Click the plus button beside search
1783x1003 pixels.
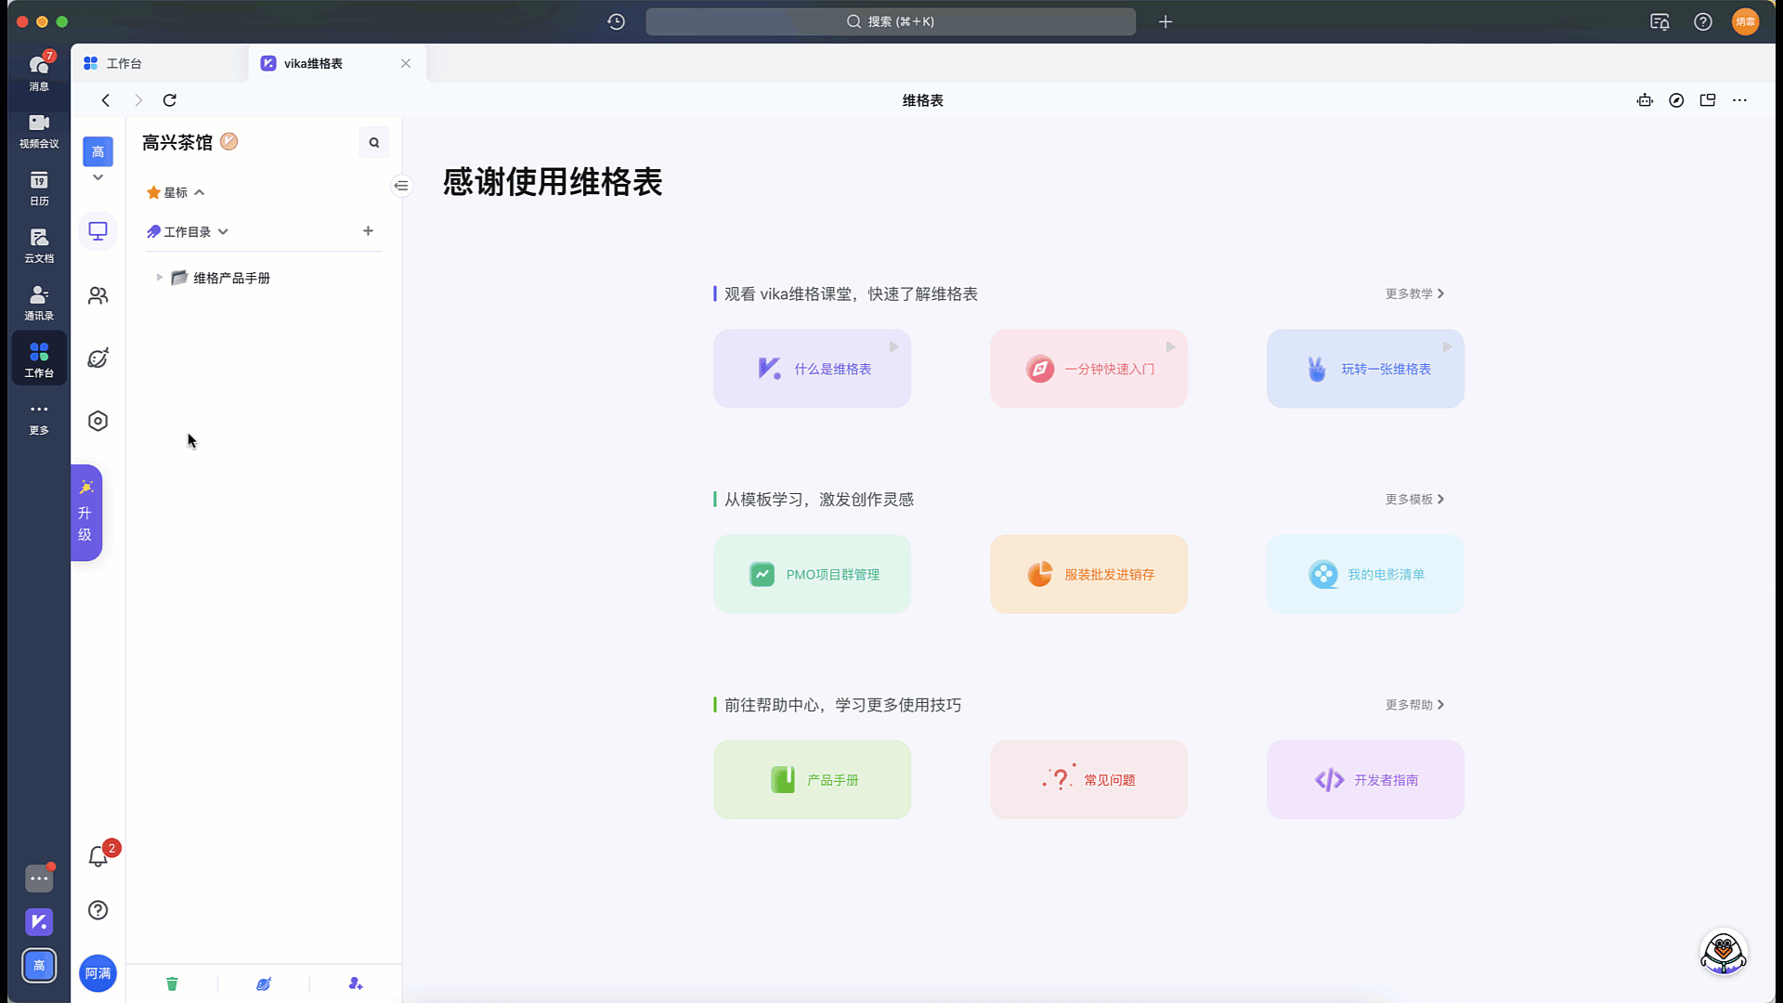click(1165, 21)
